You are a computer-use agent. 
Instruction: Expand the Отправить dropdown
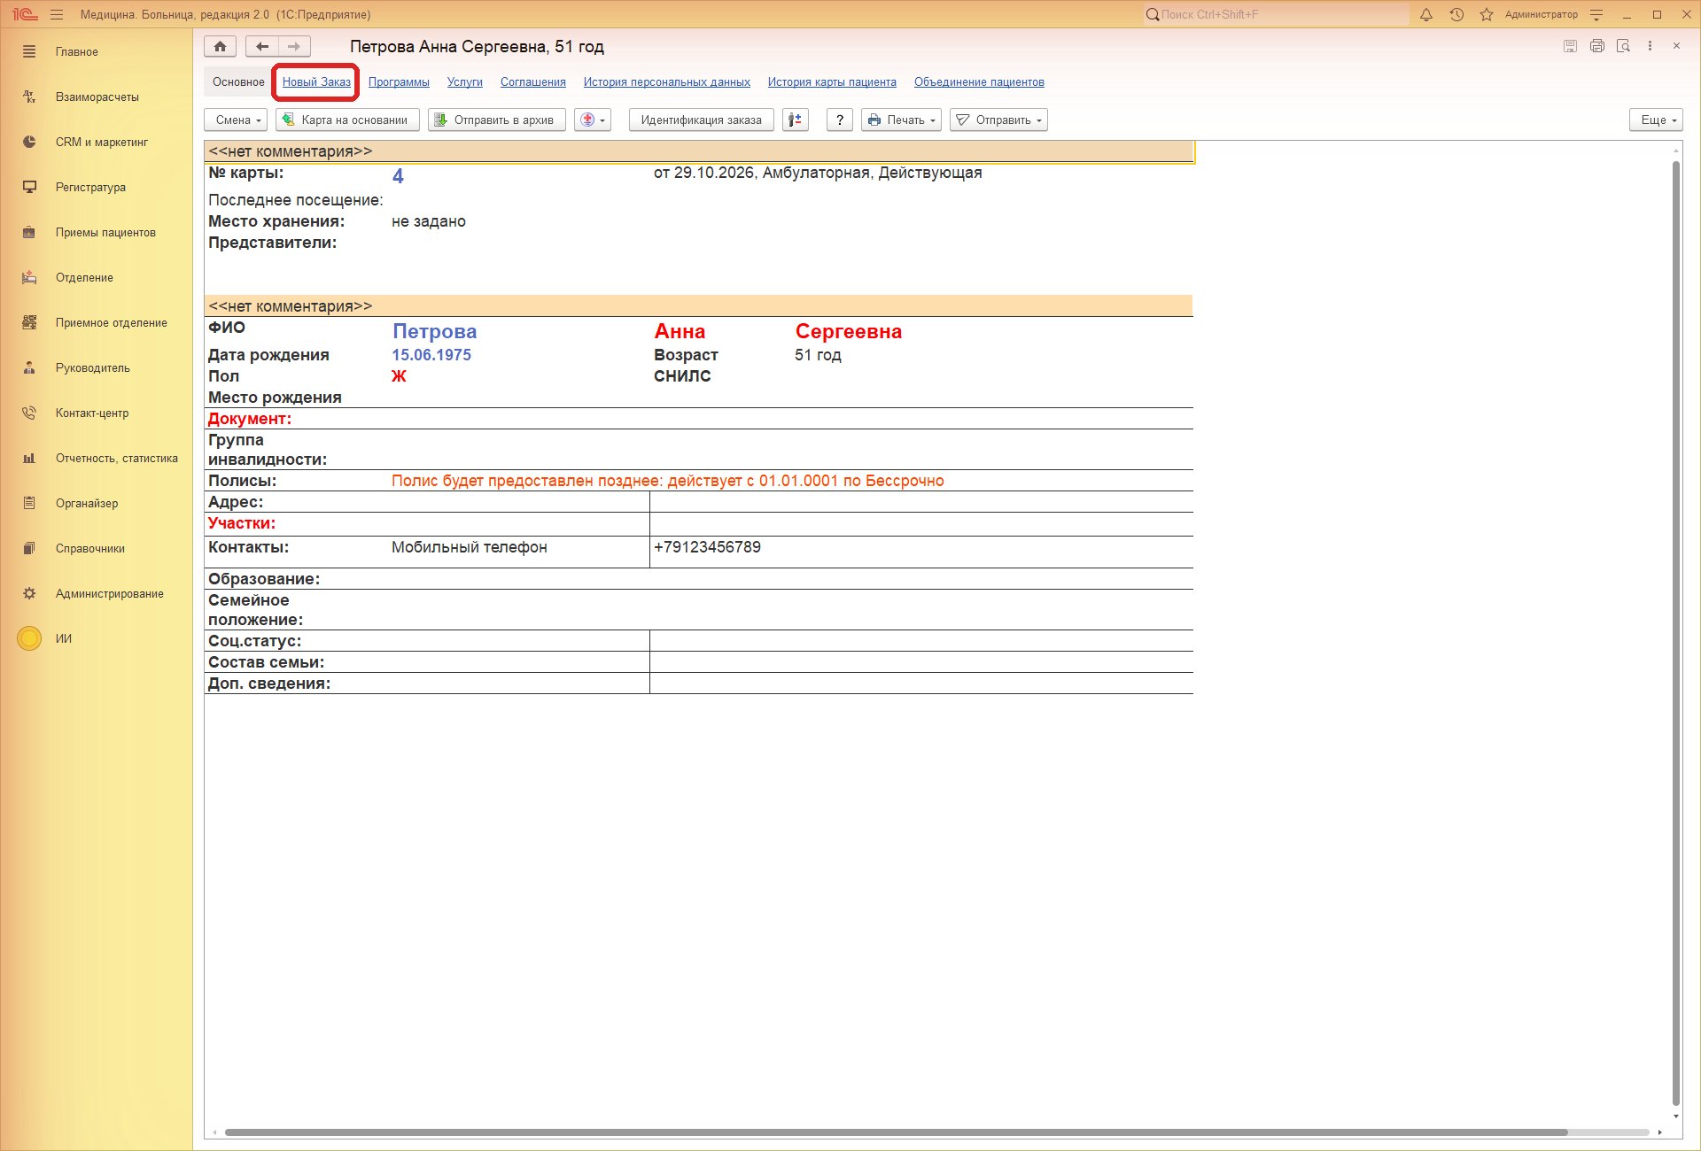[998, 120]
